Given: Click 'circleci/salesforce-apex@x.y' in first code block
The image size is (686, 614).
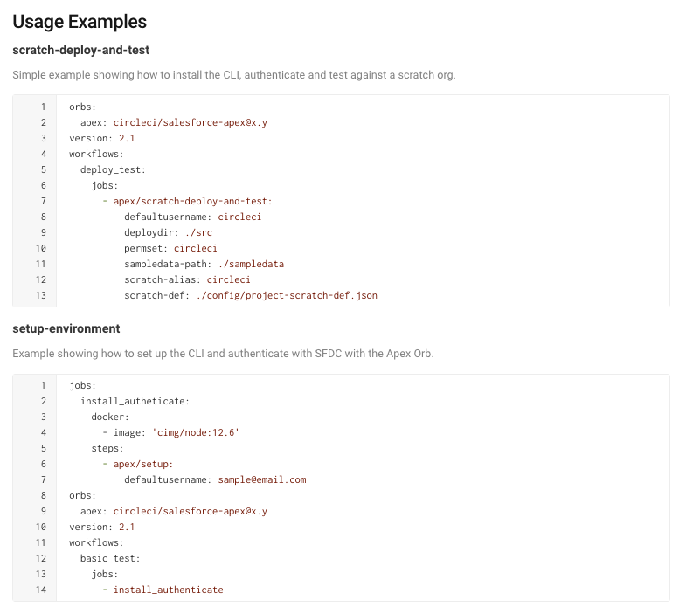Looking at the screenshot, I should [x=191, y=122].
